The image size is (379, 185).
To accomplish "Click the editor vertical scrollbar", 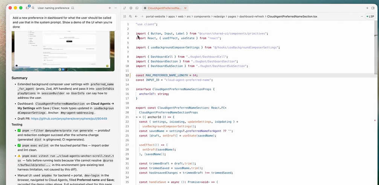I will point(375,49).
